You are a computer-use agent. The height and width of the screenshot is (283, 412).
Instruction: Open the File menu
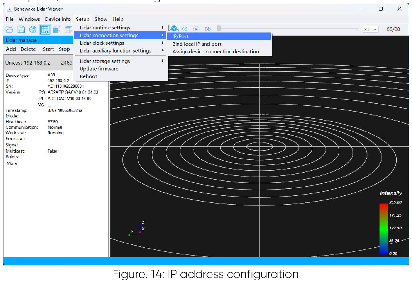pos(9,19)
